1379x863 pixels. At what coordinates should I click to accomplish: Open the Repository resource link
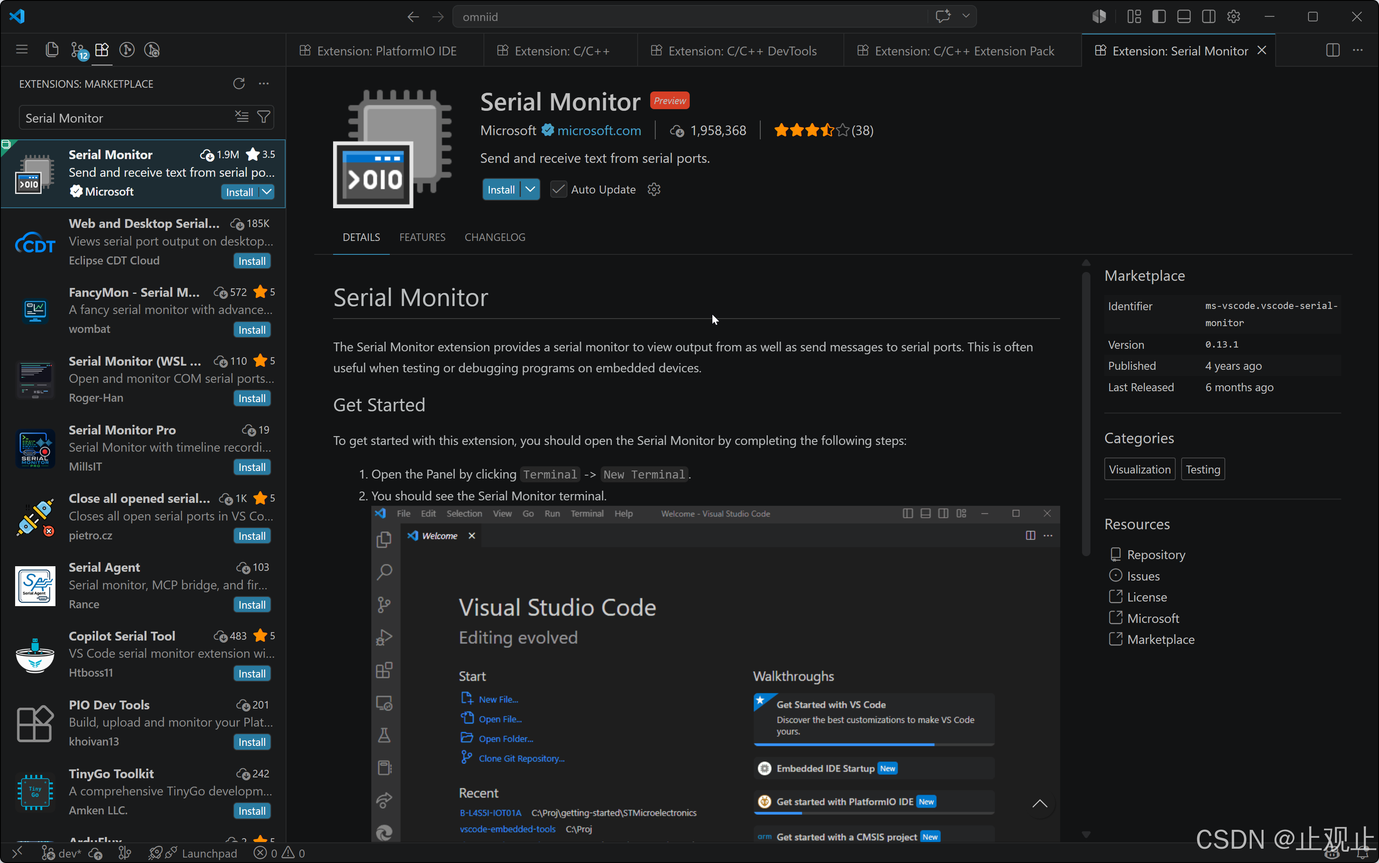[x=1156, y=554]
